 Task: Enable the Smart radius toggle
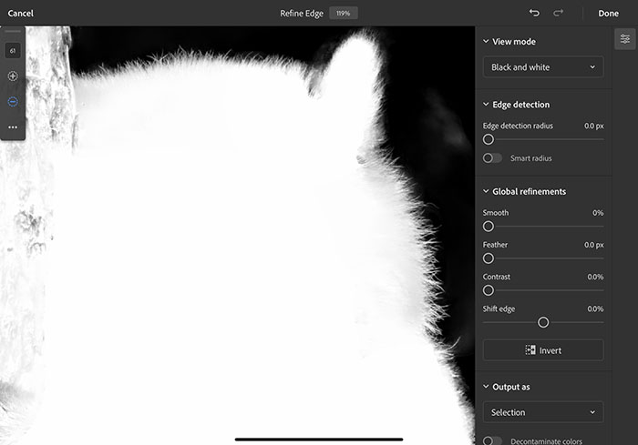pyautogui.click(x=492, y=158)
